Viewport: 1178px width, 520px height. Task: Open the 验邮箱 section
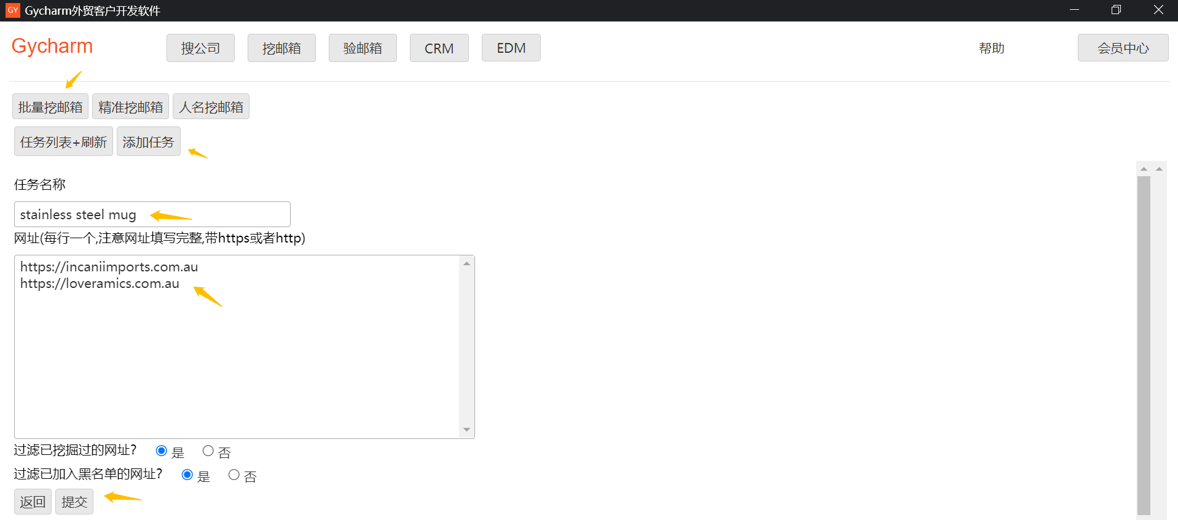click(x=363, y=48)
